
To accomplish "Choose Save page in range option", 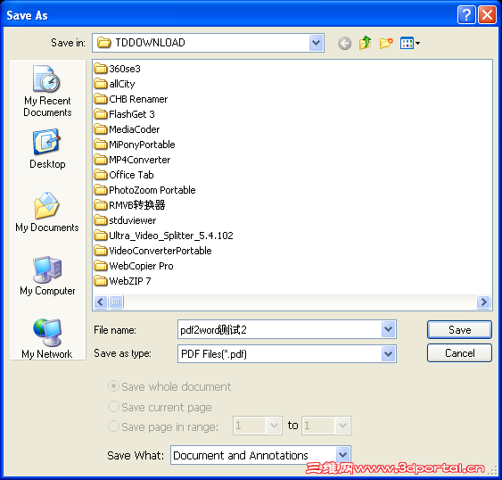I will 163,426.
